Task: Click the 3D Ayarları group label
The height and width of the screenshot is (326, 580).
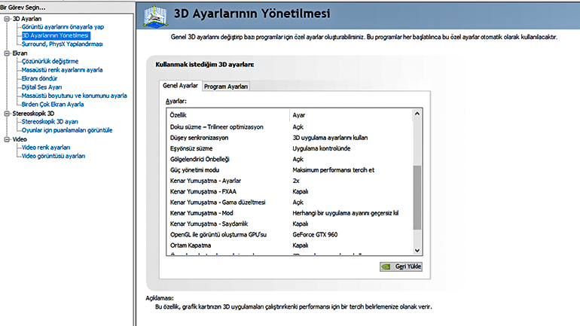Action: (x=27, y=19)
